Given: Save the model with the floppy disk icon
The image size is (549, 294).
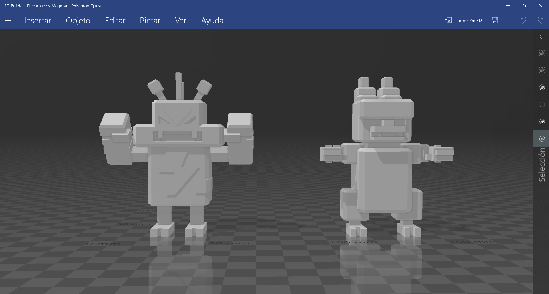Looking at the screenshot, I should (495, 20).
